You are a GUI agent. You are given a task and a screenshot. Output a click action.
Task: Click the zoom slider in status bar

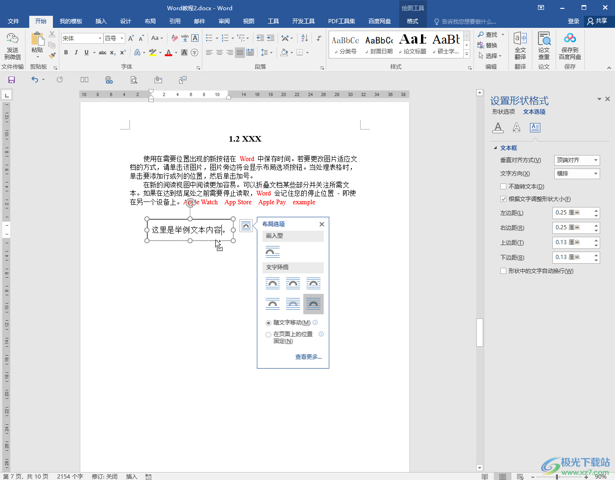pos(557,477)
